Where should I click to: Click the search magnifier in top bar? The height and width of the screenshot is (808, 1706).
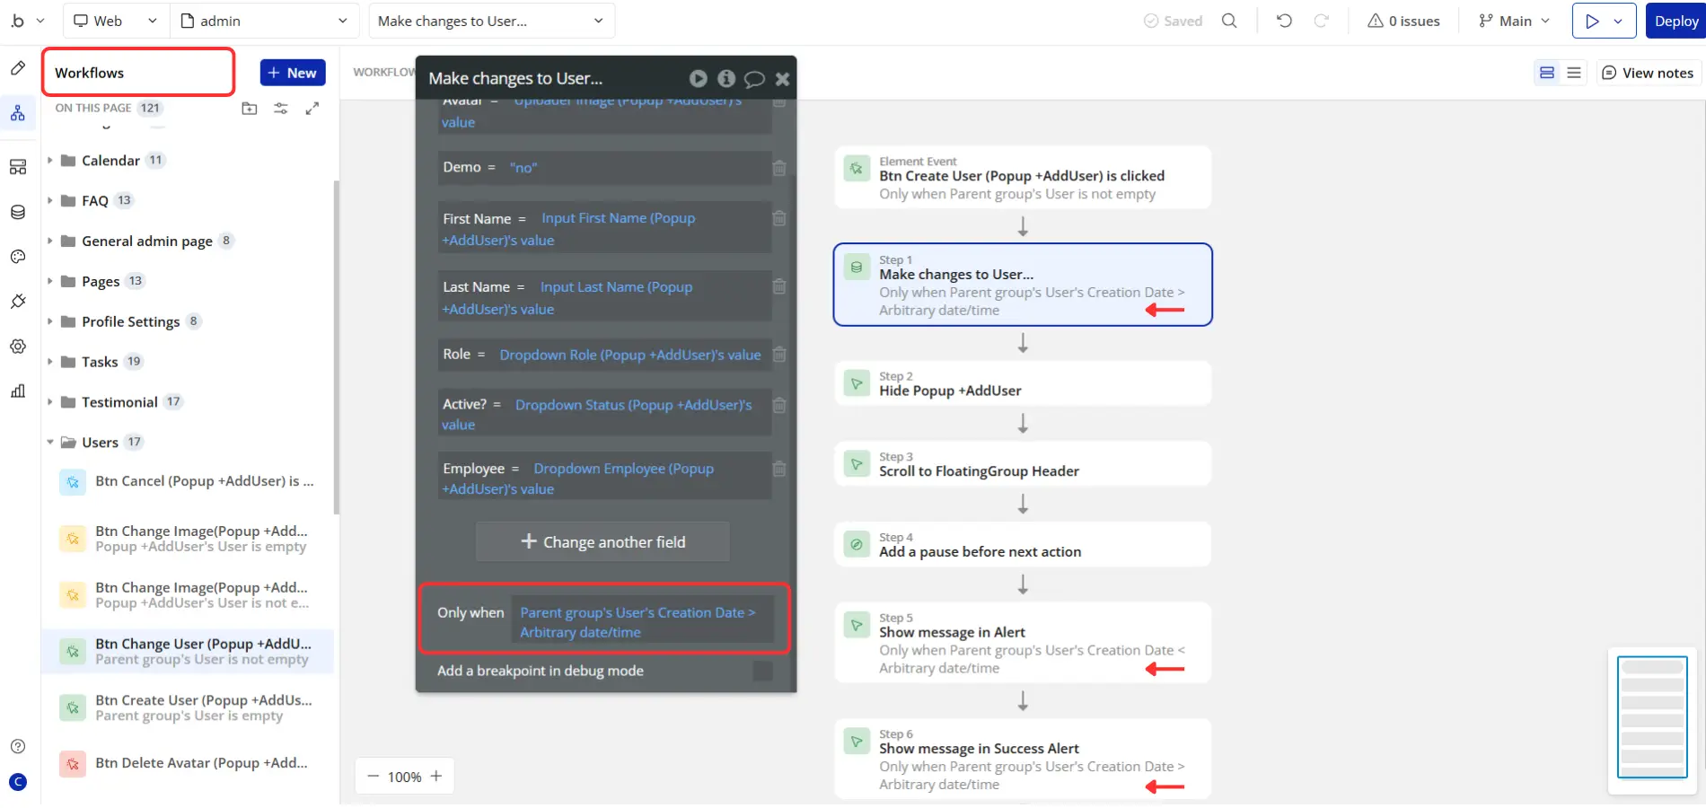1229,21
